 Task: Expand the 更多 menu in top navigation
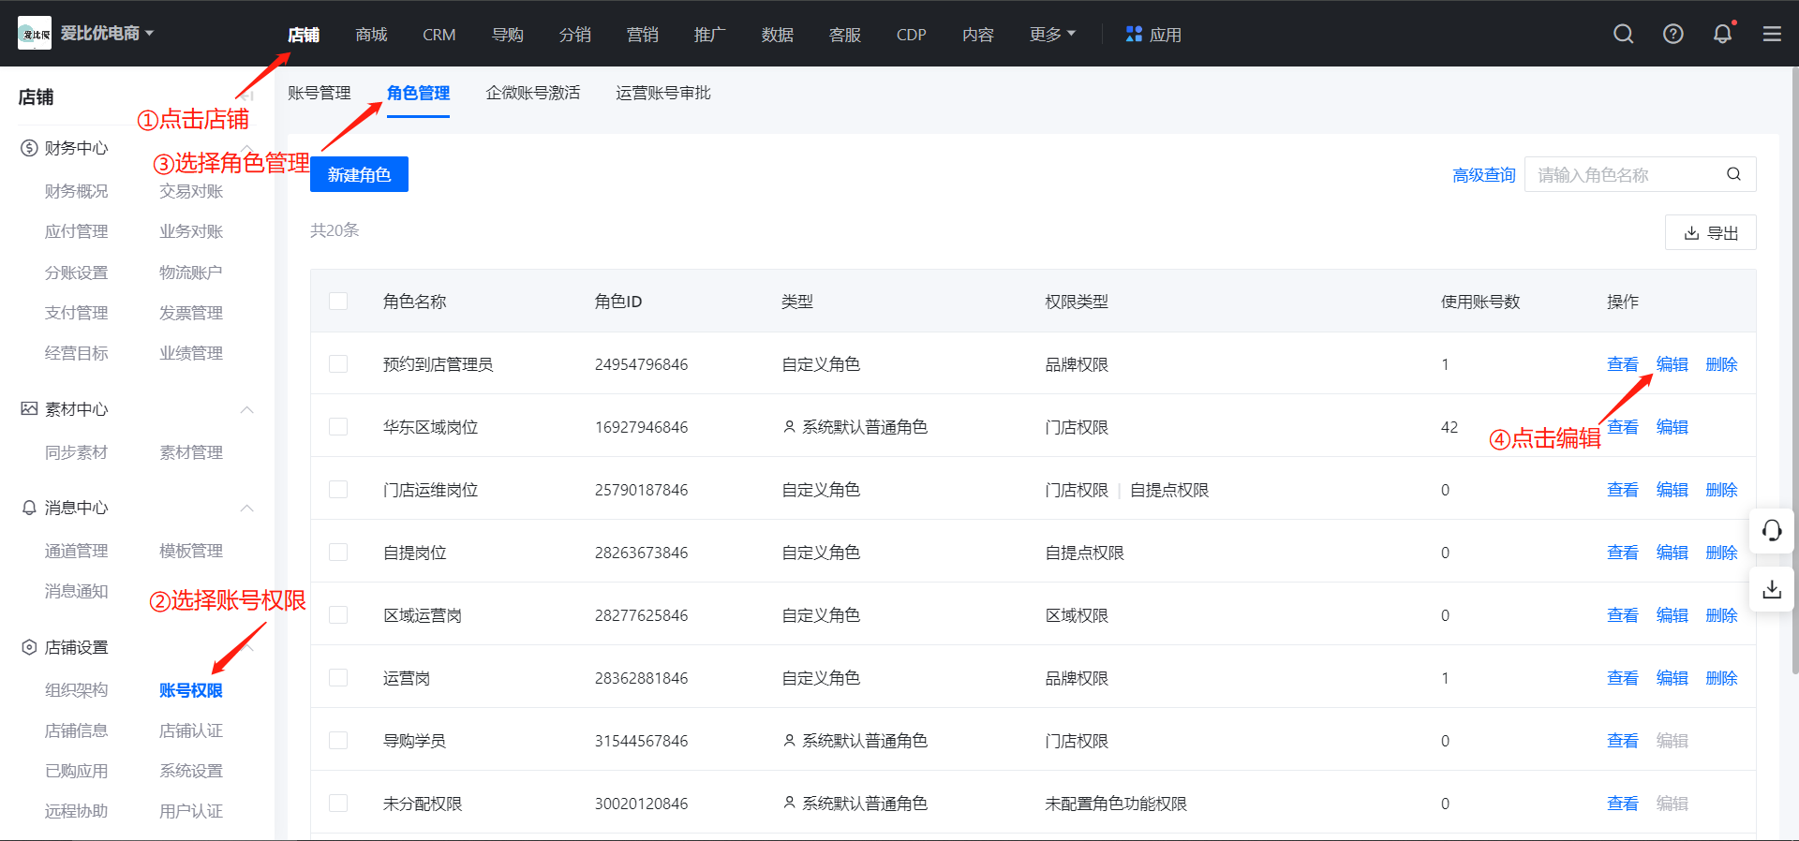[1052, 34]
